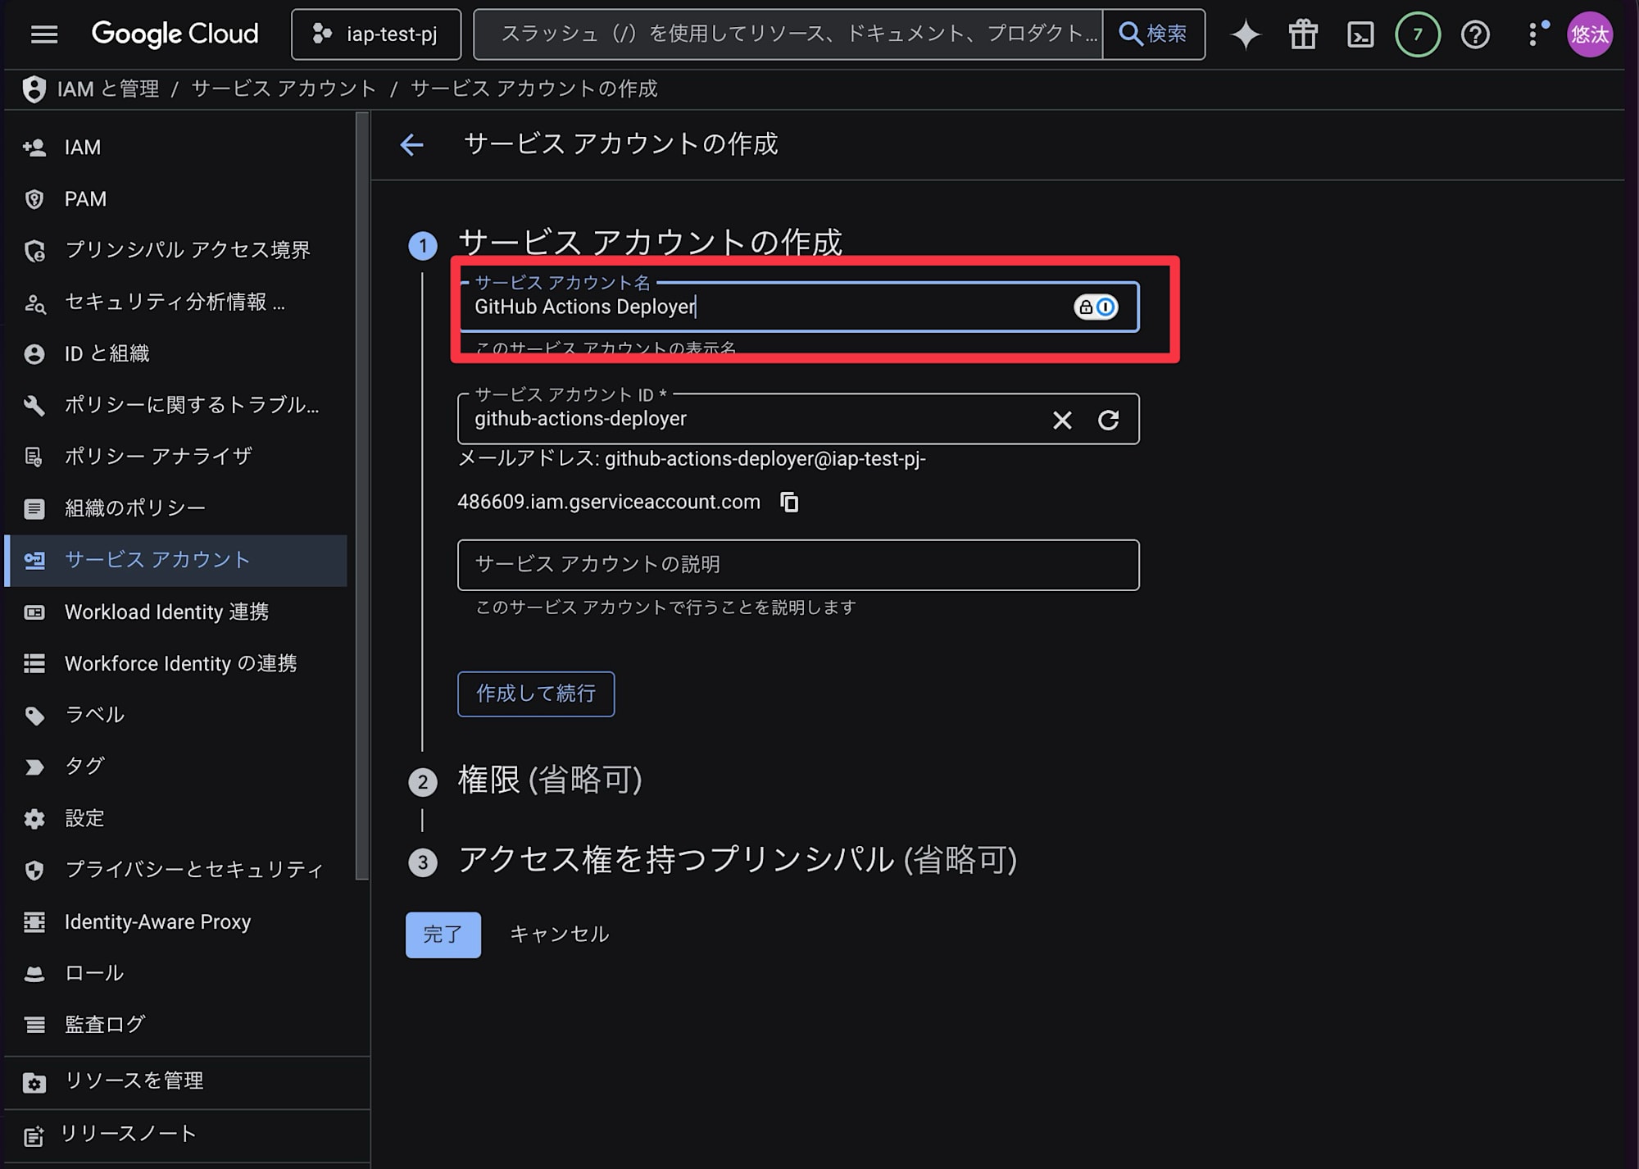Click the サービス アカウントの説明 input field
1639x1169 pixels.
[797, 564]
